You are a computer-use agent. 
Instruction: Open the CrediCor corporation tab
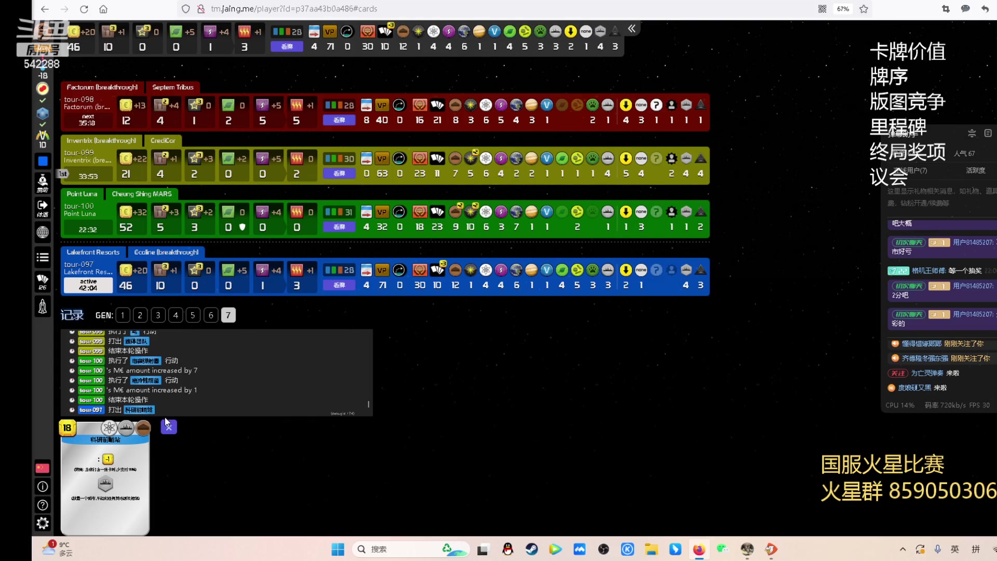pos(163,141)
